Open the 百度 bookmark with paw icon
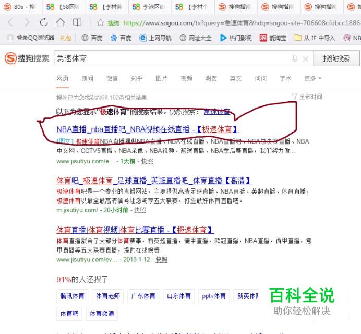This screenshot has width=361, height=334. [121, 38]
